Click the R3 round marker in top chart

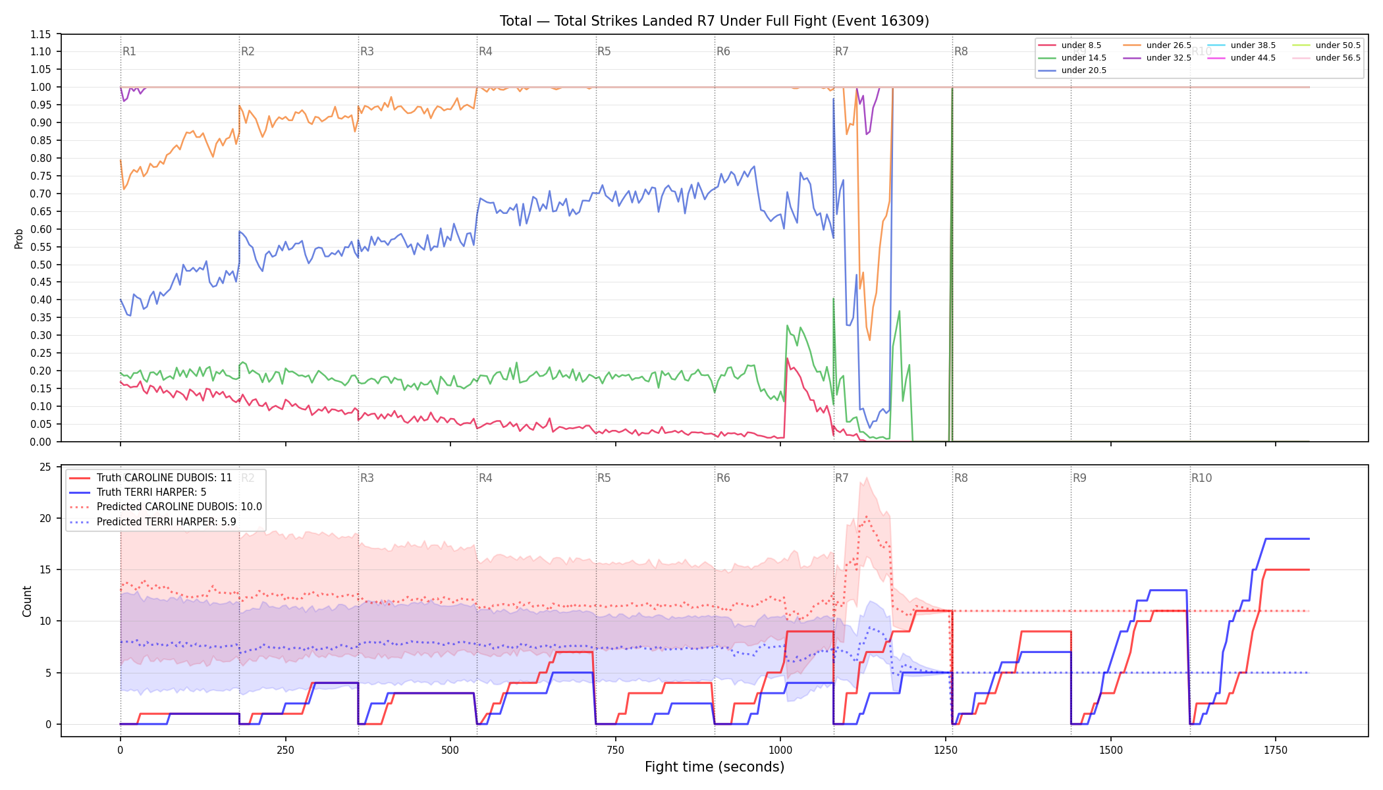pos(367,51)
